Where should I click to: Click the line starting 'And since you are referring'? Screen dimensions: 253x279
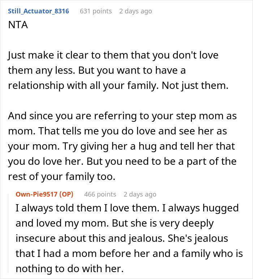pos(123,116)
